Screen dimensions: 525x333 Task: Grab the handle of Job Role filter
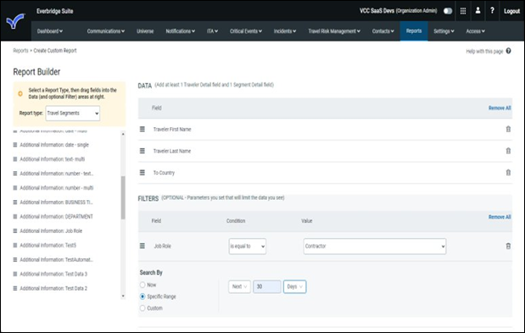pos(142,246)
